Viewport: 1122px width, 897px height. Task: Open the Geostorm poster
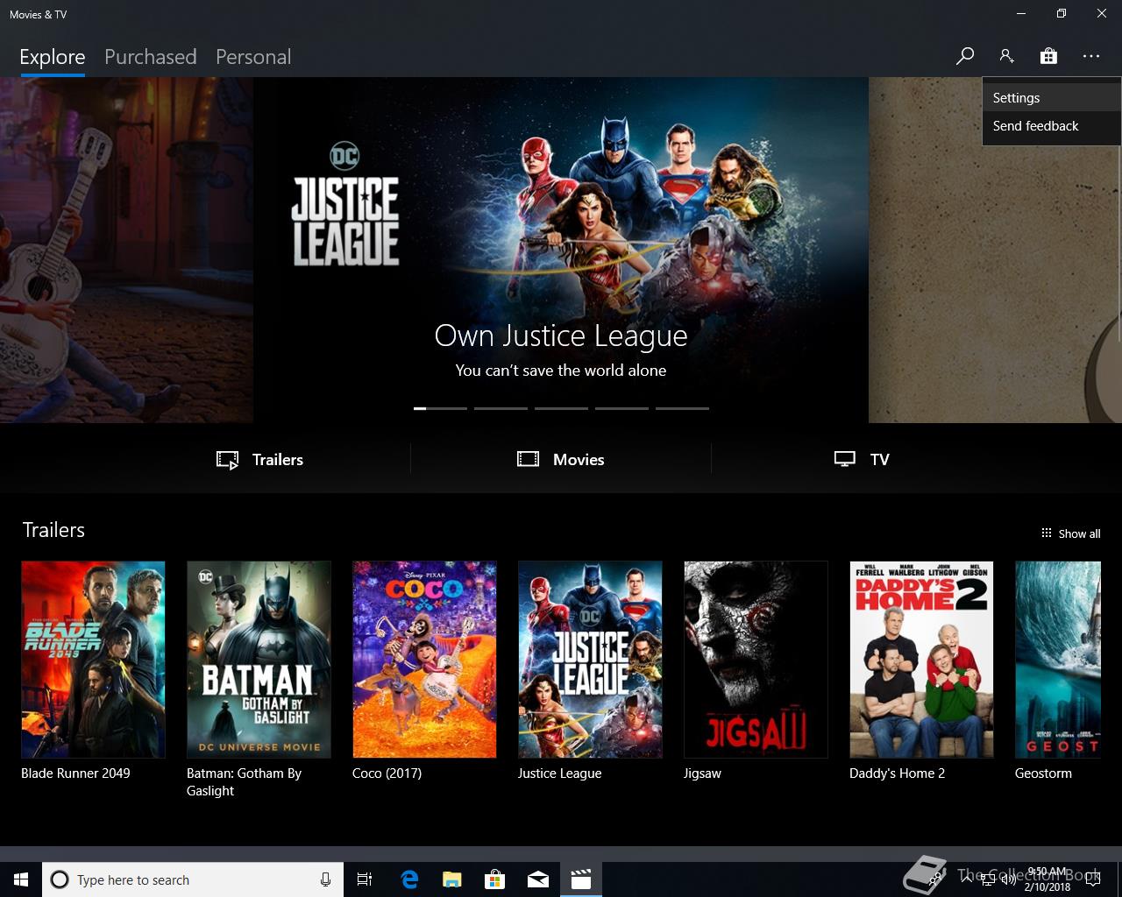(x=1057, y=660)
